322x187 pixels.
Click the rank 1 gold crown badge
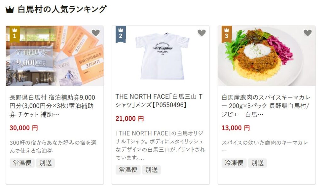point(15,34)
